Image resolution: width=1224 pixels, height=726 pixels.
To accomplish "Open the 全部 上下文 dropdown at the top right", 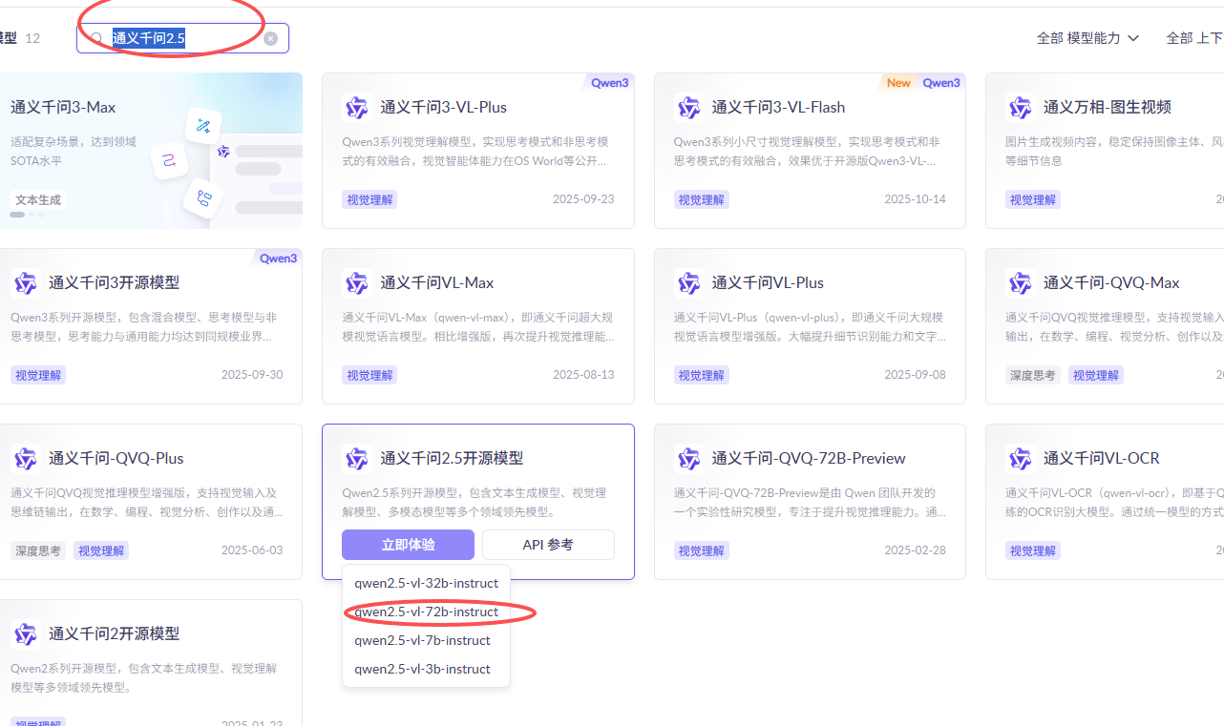I will pos(1194,38).
